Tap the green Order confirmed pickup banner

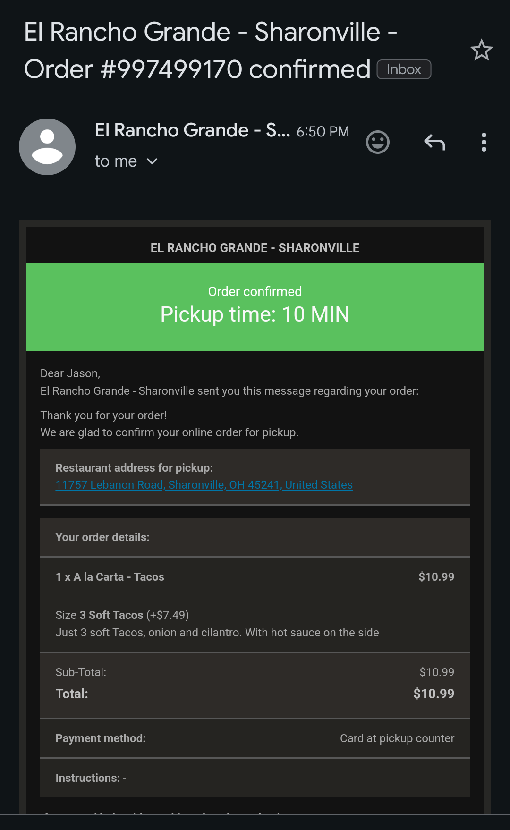click(x=255, y=307)
